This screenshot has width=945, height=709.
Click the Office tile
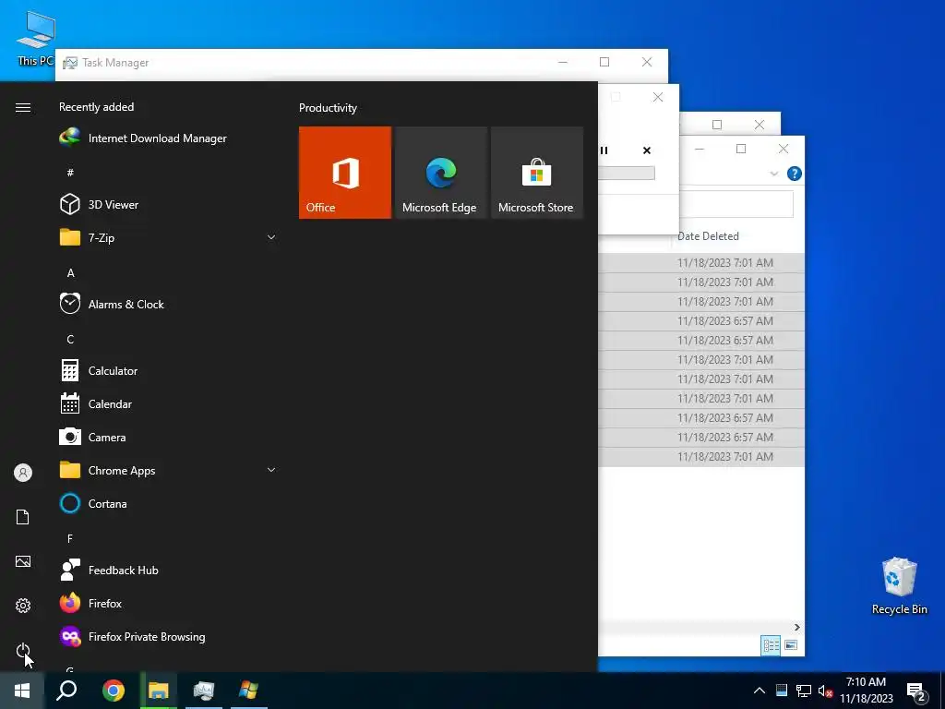345,173
